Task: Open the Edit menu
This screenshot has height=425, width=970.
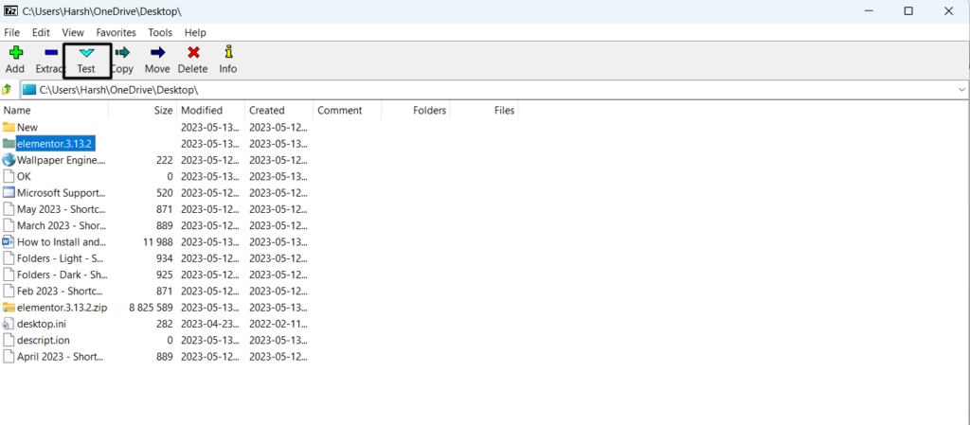Action: [x=41, y=33]
